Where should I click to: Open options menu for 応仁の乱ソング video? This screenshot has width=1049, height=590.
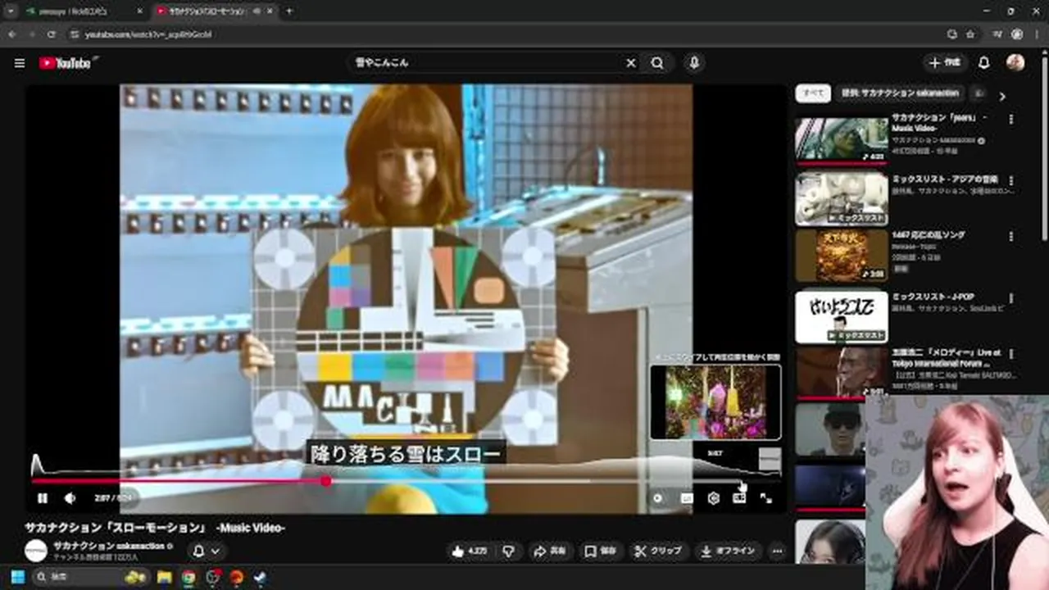1010,236
